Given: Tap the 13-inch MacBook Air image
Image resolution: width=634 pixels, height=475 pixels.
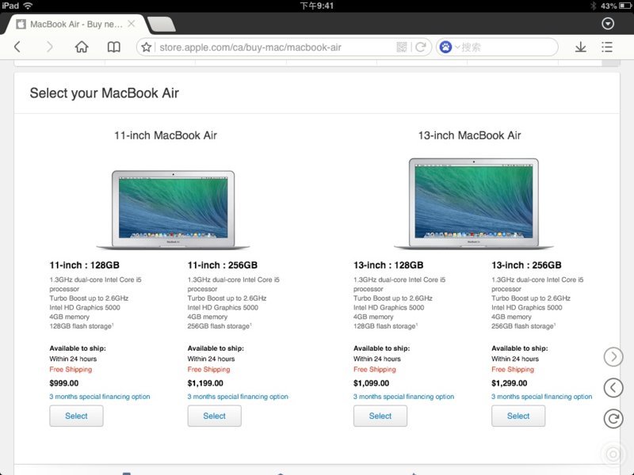Looking at the screenshot, I should point(472,203).
